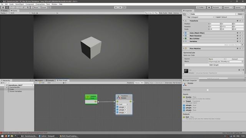Screen dimensions: 246x138
Task: Open the macro object picker icon
Action: [x=243, y=61]
